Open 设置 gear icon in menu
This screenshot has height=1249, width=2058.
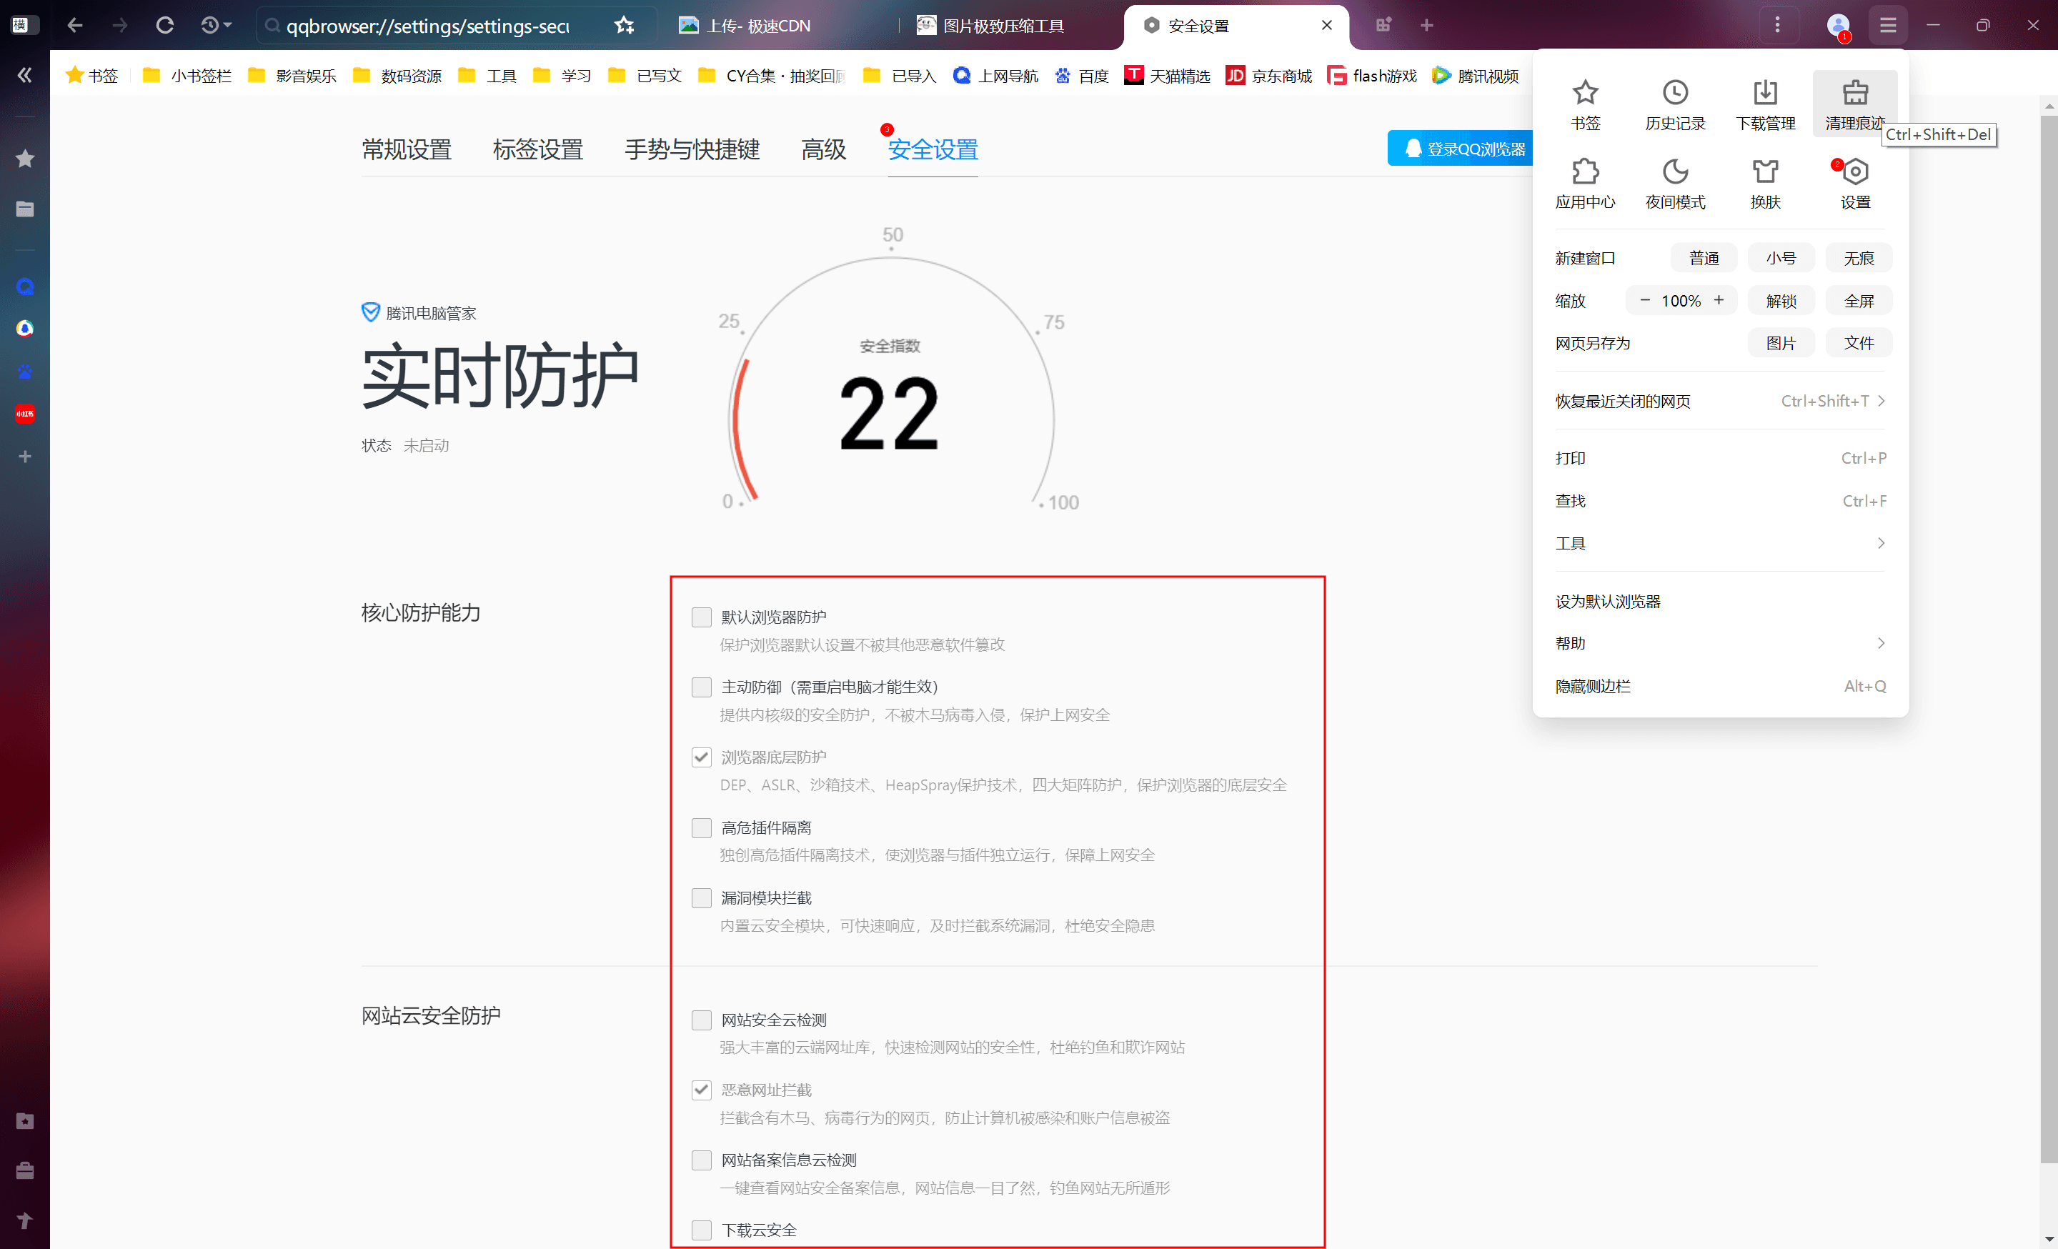1854,172
